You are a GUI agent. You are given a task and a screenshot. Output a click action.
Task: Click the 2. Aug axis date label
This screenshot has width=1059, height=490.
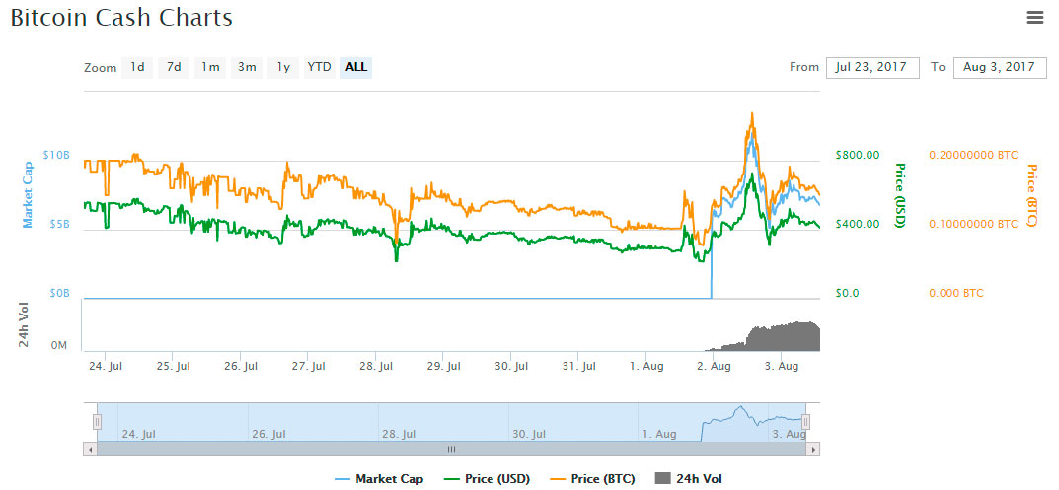[714, 366]
